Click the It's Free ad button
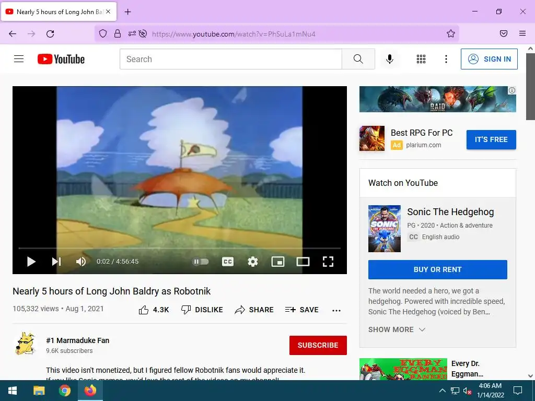535x401 pixels. (x=491, y=139)
